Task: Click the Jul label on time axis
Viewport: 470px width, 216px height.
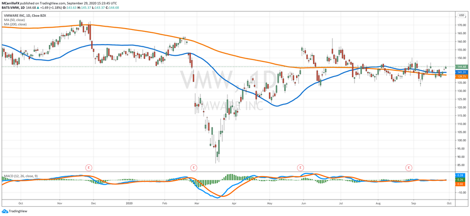Action: click(x=341, y=203)
